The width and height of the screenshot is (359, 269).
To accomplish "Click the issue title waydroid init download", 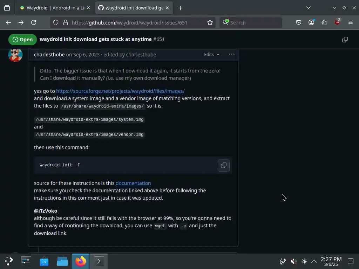I will [96, 39].
